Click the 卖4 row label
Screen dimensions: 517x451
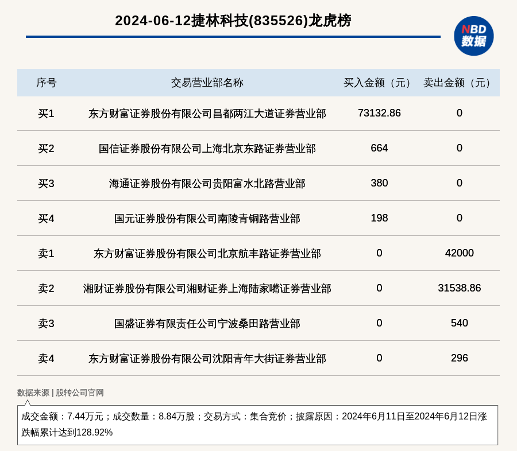click(46, 358)
